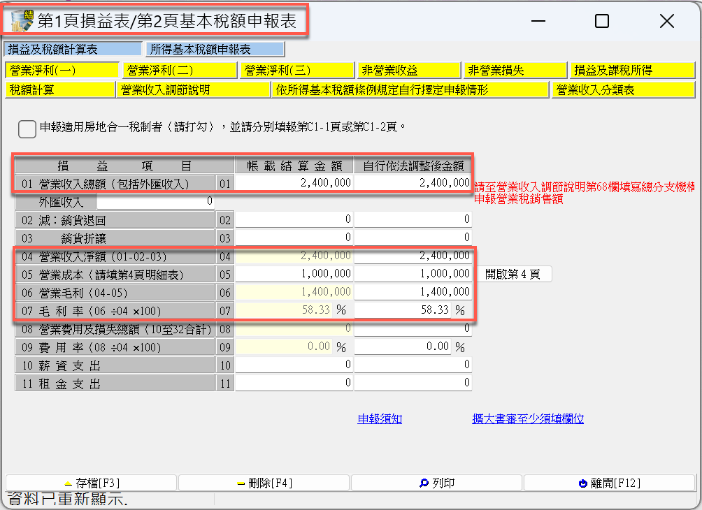The width and height of the screenshot is (702, 510).
Task: Exit via the 離開[F12] button
Action: [609, 483]
